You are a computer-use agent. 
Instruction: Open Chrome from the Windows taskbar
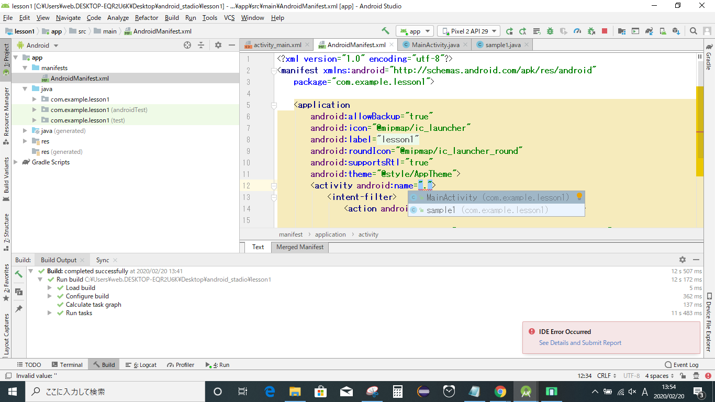point(500,391)
